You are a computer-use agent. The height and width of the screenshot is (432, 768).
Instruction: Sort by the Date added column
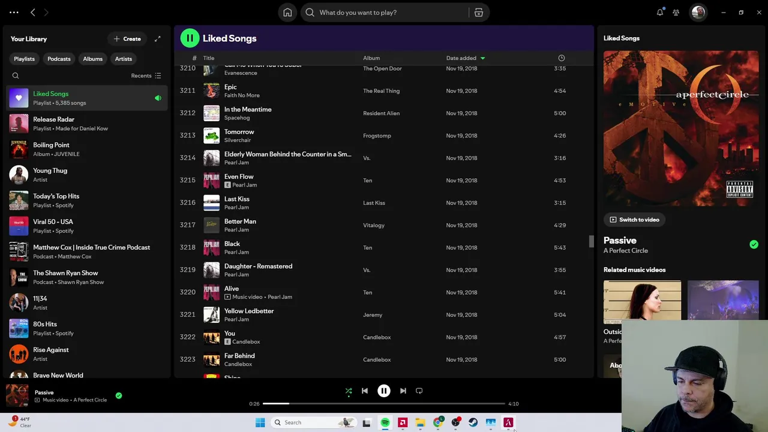click(465, 58)
